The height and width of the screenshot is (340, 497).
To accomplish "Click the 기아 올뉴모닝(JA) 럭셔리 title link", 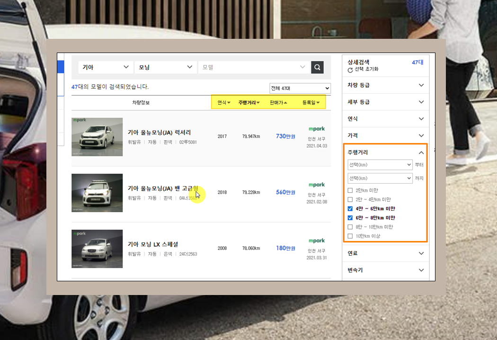I will tap(160, 133).
